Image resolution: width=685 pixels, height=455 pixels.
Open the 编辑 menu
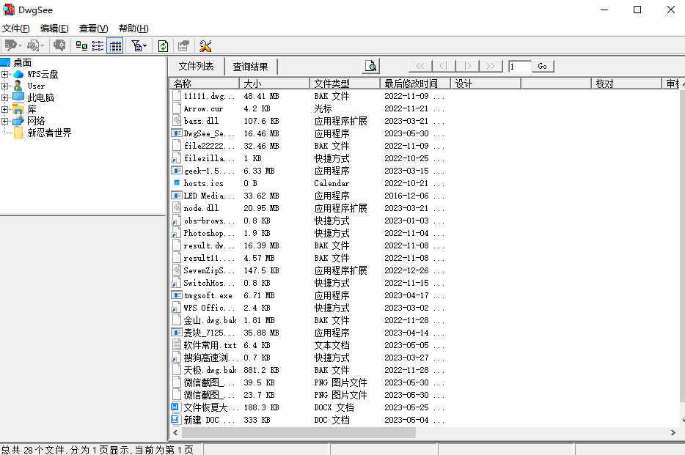point(54,29)
